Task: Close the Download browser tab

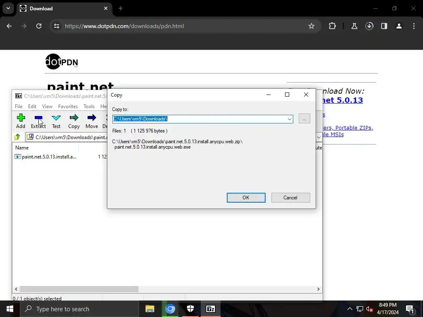Action: coord(106,8)
